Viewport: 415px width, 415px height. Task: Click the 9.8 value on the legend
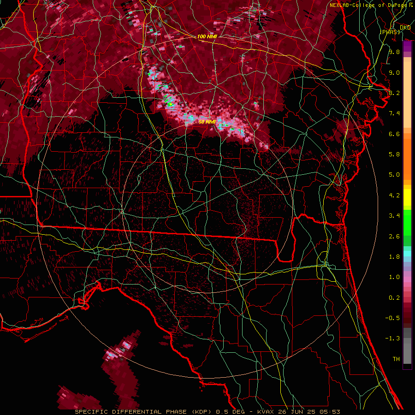point(394,52)
